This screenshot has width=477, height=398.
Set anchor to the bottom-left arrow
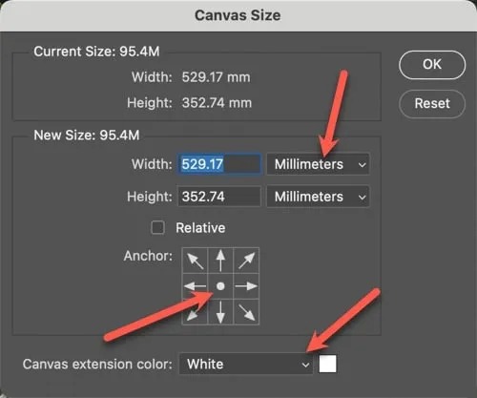point(195,312)
